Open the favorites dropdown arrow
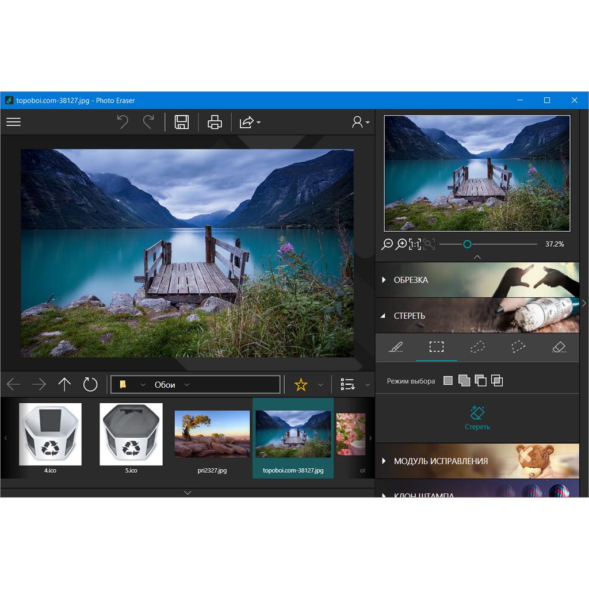The image size is (589, 589). pyautogui.click(x=320, y=385)
